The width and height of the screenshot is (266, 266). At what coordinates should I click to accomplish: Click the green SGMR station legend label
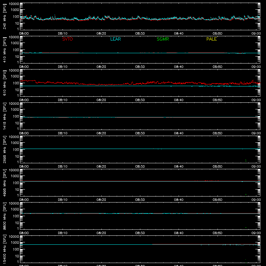[163, 39]
